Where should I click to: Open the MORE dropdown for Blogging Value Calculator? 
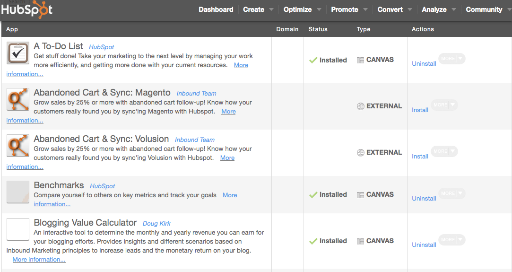[452, 240]
